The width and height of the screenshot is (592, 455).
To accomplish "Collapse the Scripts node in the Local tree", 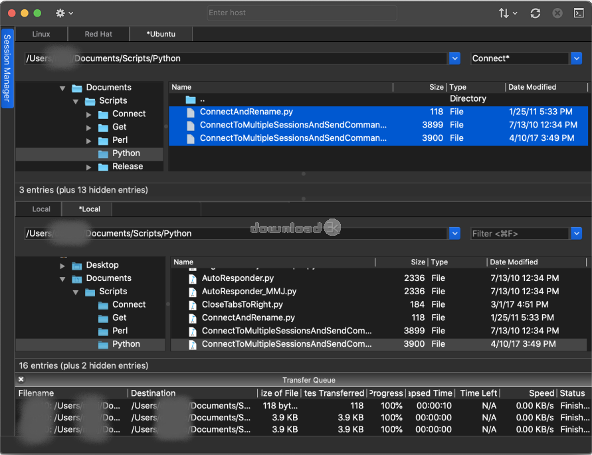I will (76, 292).
